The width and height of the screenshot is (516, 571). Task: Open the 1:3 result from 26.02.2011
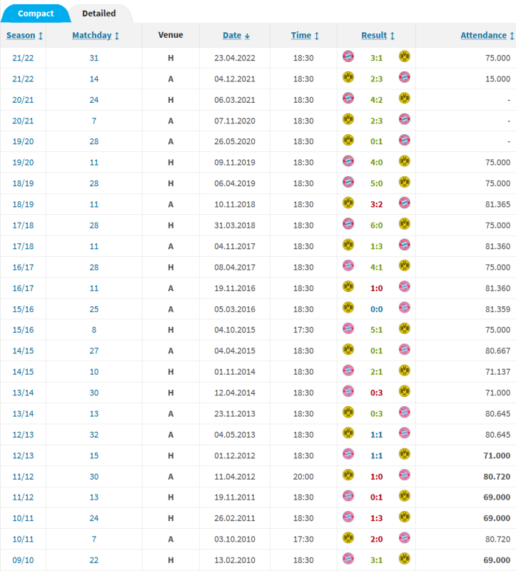tap(377, 518)
